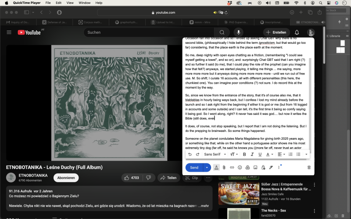Switch to Inquiry of Do... browser tab
This screenshot has height=219, width=351.
point(18,22)
